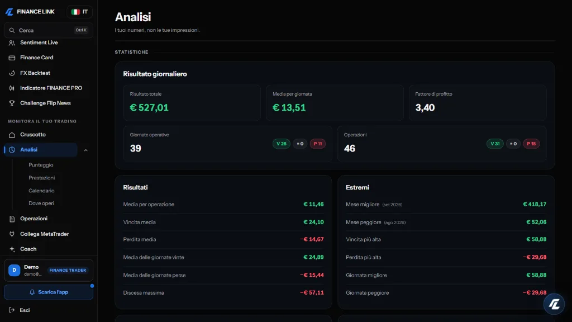Open FX Backtest
572x322 pixels.
coord(35,73)
